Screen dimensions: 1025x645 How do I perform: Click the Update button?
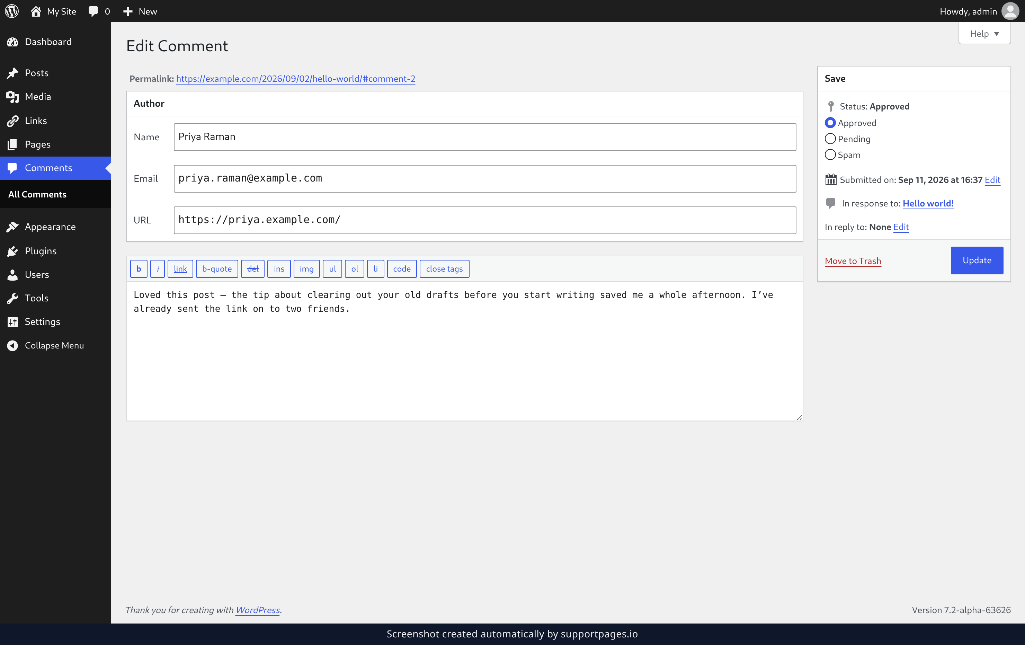coord(977,260)
